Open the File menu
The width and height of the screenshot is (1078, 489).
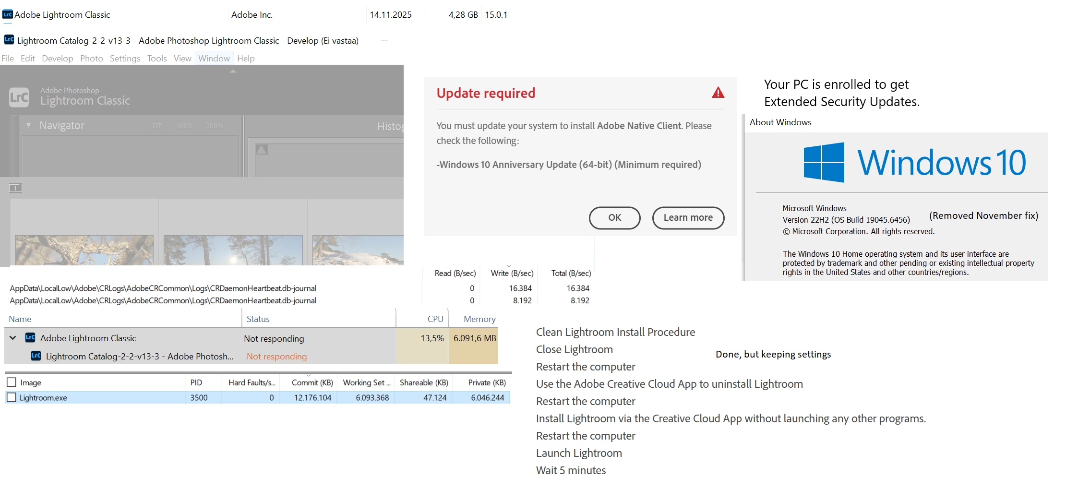[8, 59]
